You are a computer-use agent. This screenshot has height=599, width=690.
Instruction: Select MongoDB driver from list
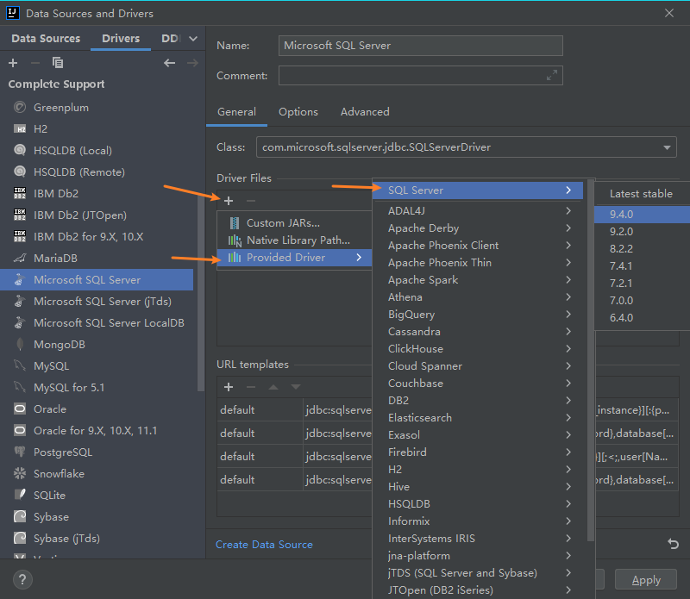coord(59,345)
